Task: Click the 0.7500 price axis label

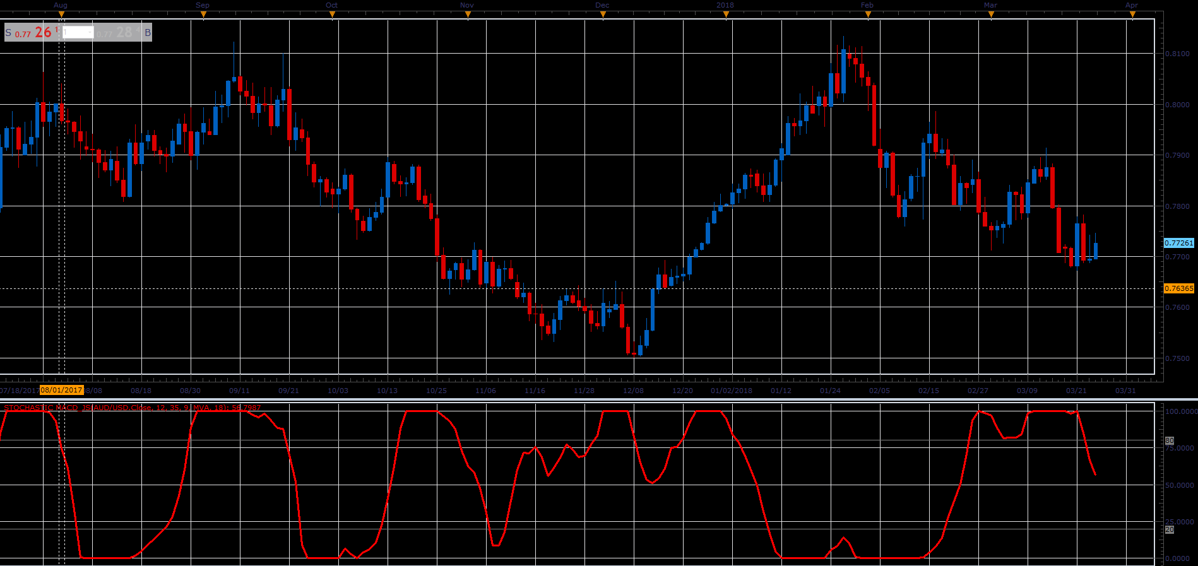Action: (1177, 358)
